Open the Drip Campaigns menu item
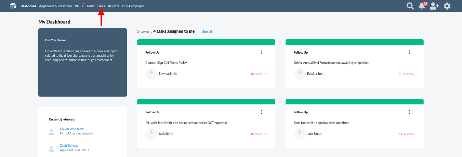 (133, 6)
